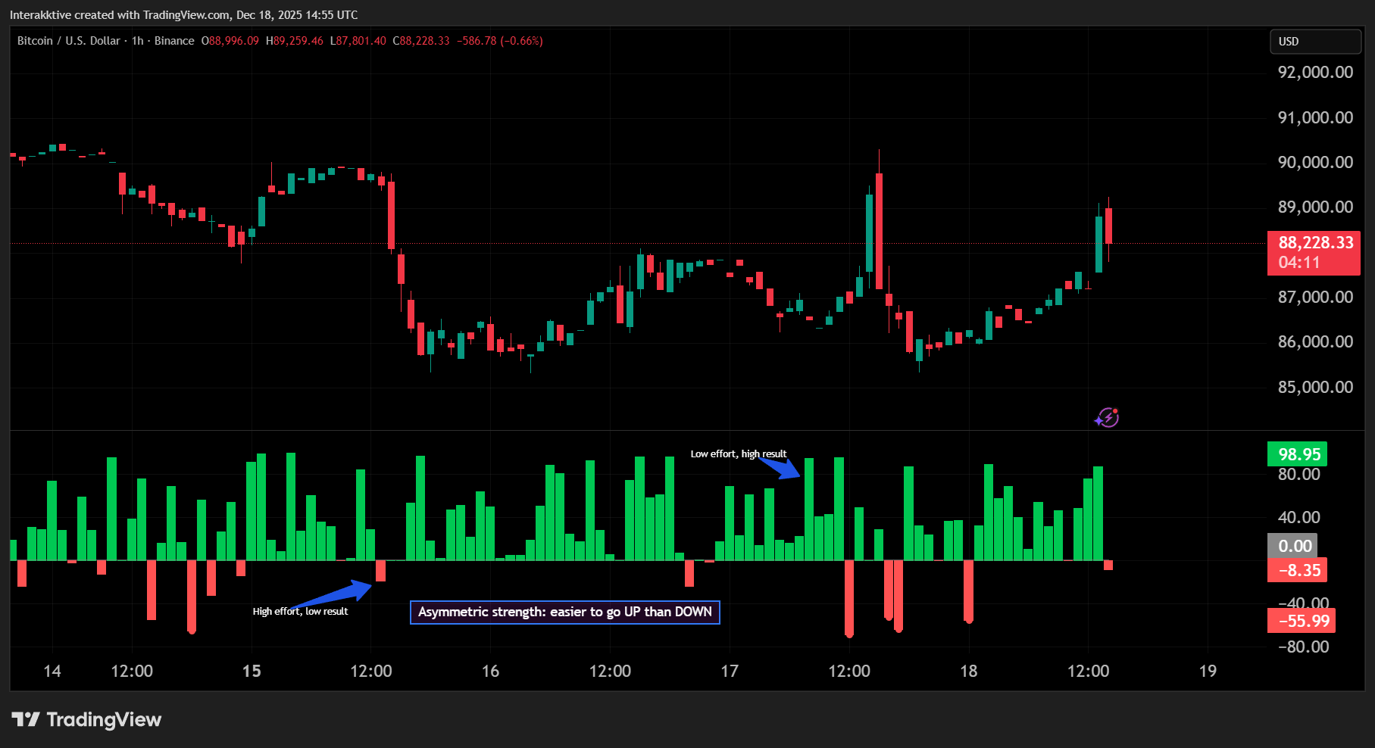Click the date label 18 on time axis

pyautogui.click(x=969, y=671)
